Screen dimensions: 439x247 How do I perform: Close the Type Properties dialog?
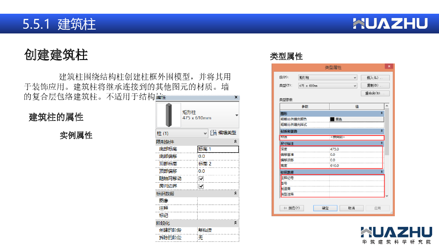pyautogui.click(x=388, y=67)
